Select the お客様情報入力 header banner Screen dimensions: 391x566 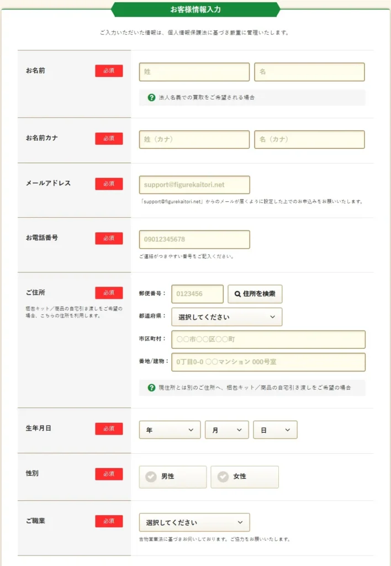196,8
